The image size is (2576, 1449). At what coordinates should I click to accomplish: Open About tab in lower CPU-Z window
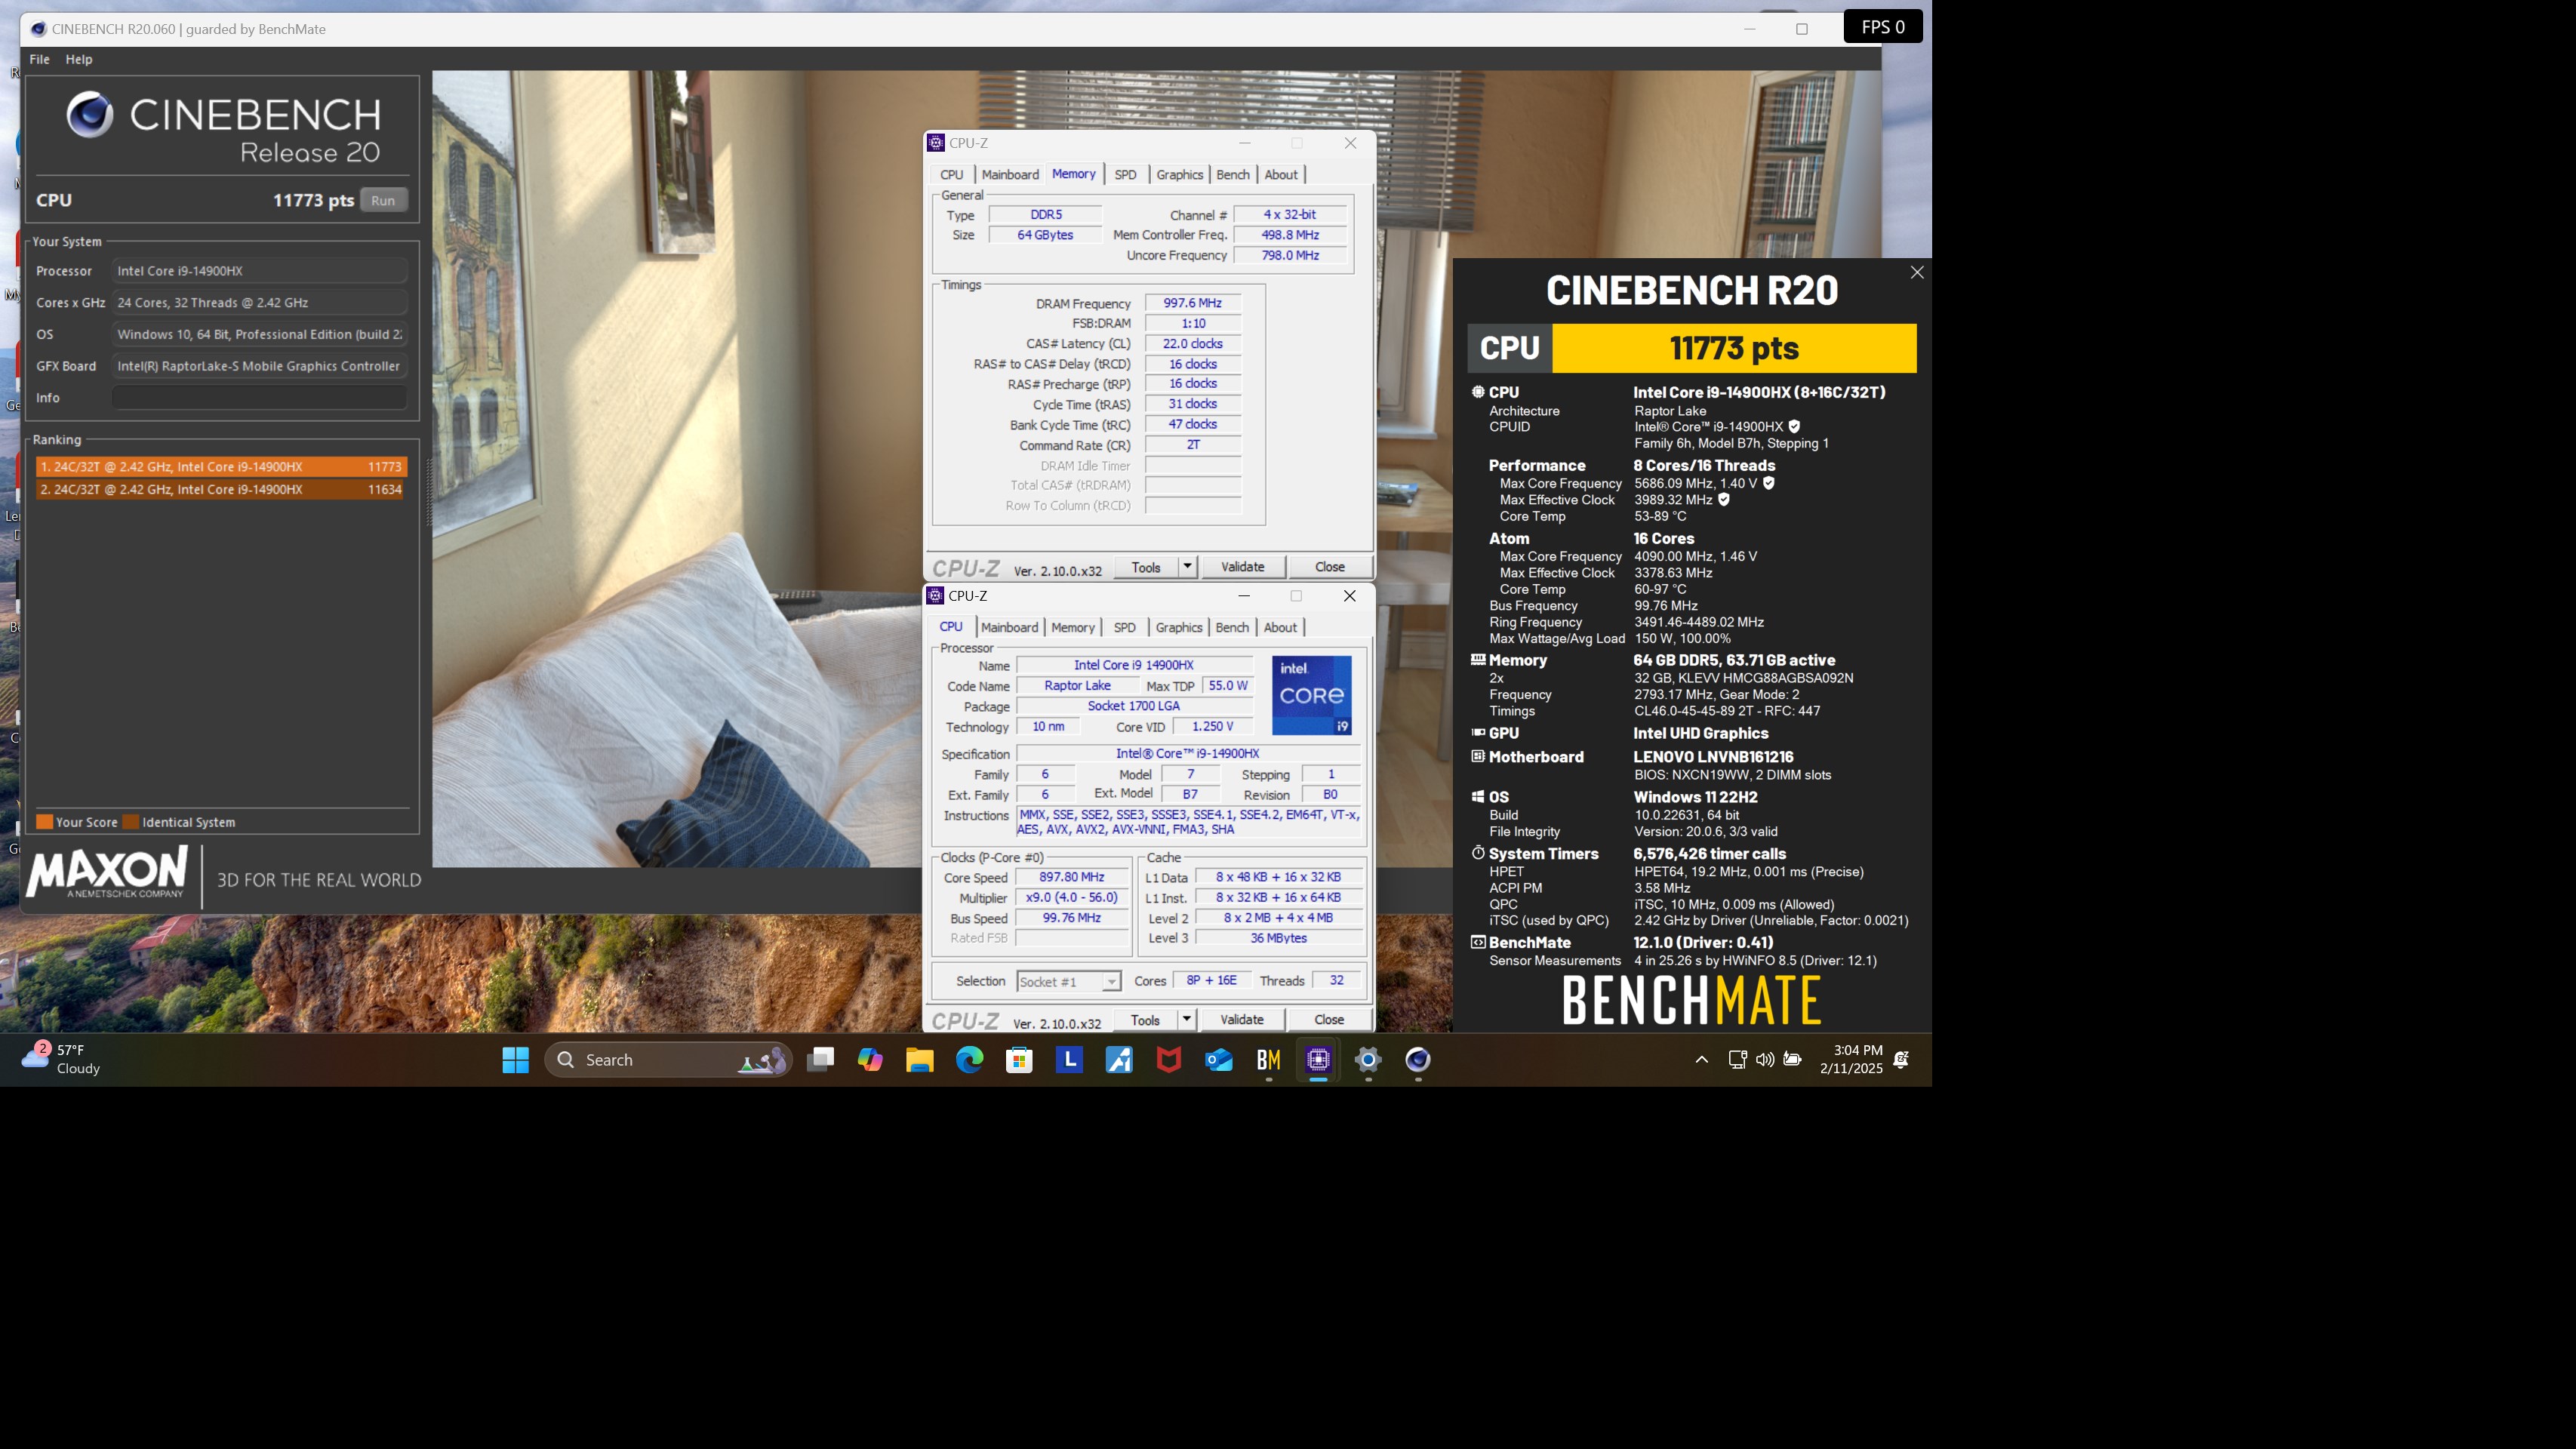(x=1280, y=628)
